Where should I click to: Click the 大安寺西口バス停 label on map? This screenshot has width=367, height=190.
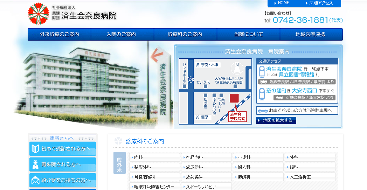click(x=229, y=80)
